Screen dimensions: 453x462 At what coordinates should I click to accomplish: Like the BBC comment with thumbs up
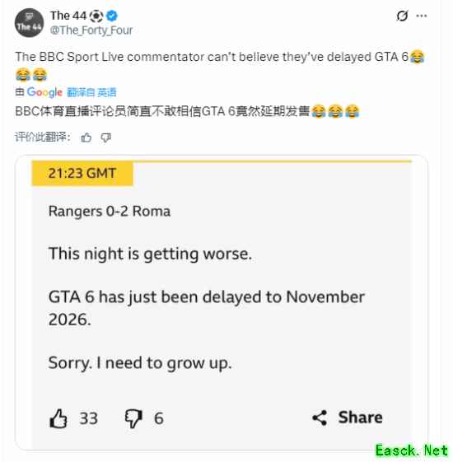pyautogui.click(x=58, y=418)
